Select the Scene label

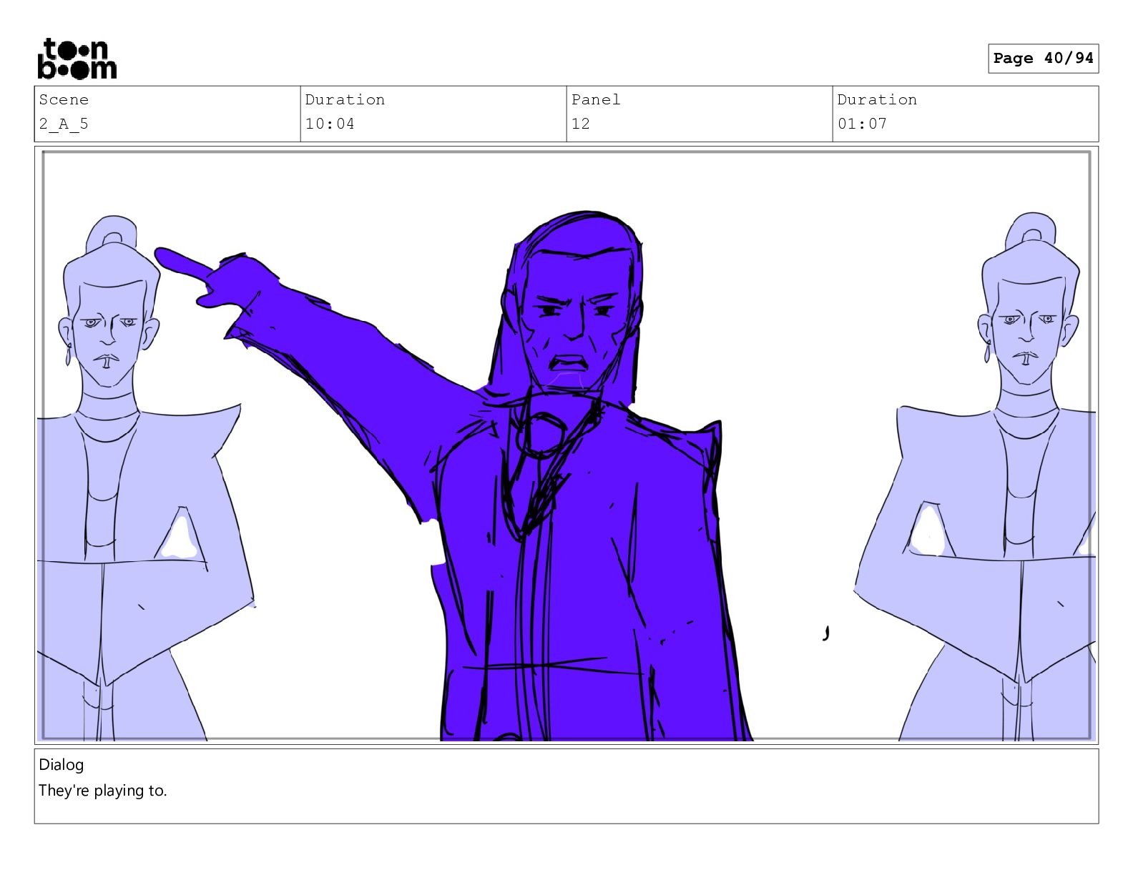pos(64,100)
